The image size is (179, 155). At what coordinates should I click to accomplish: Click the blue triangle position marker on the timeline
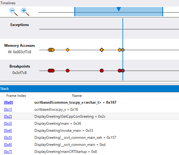point(119,9)
